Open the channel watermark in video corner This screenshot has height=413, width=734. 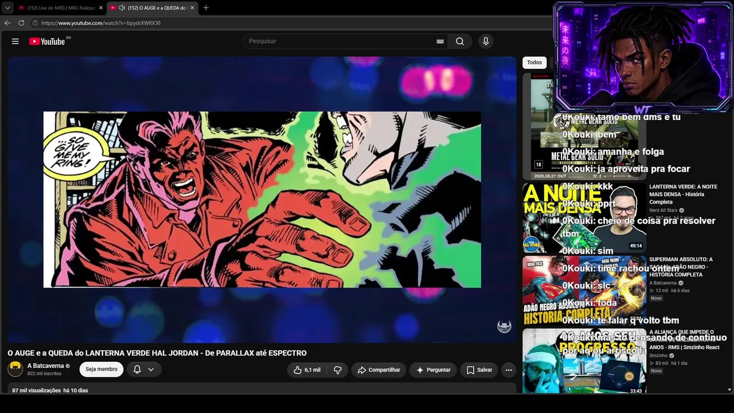[504, 326]
